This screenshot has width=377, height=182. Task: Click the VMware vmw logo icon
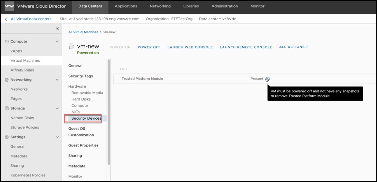tap(9, 6)
